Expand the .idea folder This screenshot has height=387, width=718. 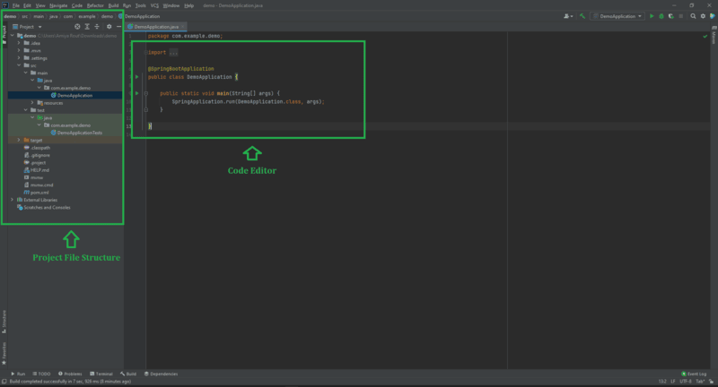[x=19, y=43]
